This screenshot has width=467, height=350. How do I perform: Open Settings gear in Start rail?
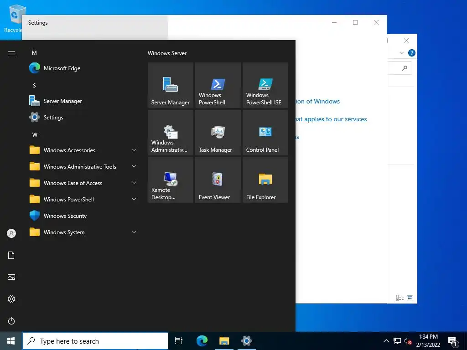[11, 299]
